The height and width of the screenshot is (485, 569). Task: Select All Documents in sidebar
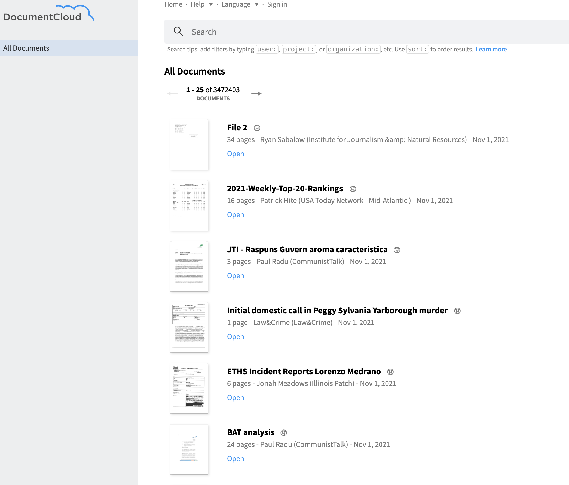pos(69,48)
